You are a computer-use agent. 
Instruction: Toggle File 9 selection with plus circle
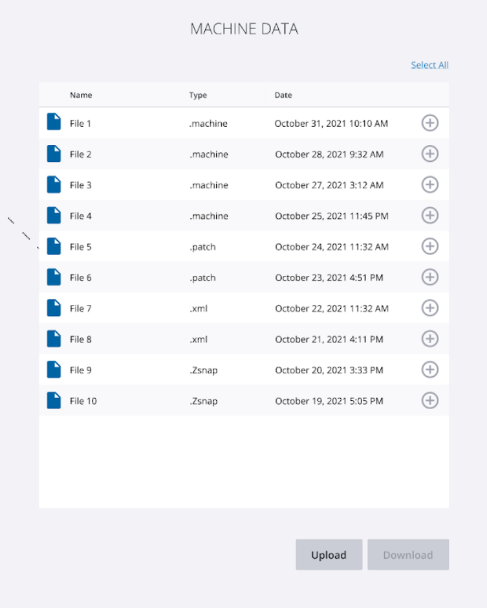click(429, 370)
